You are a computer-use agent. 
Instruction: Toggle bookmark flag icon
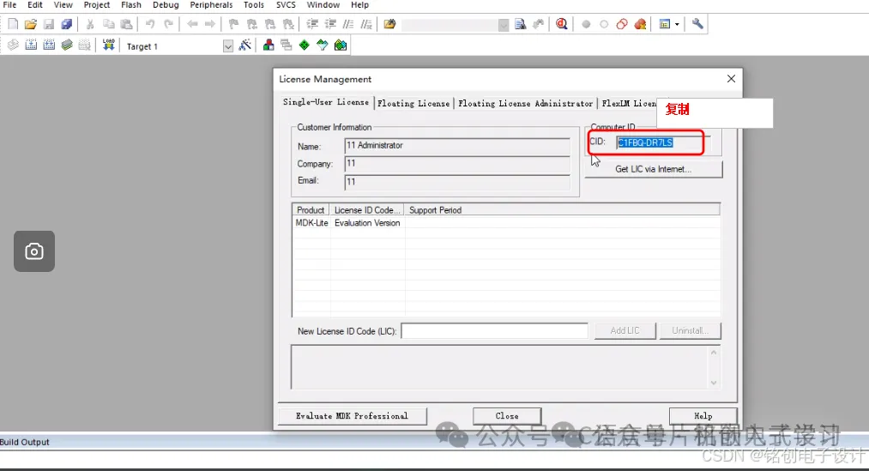coord(234,24)
